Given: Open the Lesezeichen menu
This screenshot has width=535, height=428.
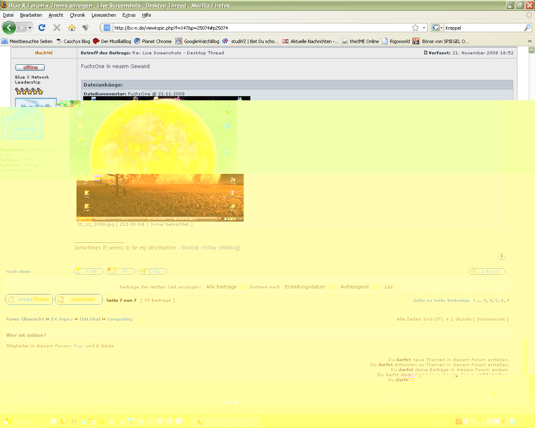Looking at the screenshot, I should point(104,15).
